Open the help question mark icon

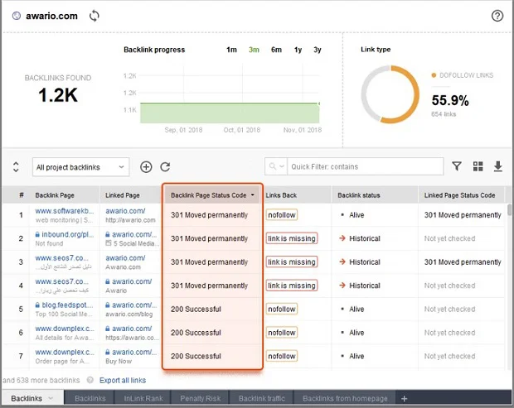[x=497, y=16]
